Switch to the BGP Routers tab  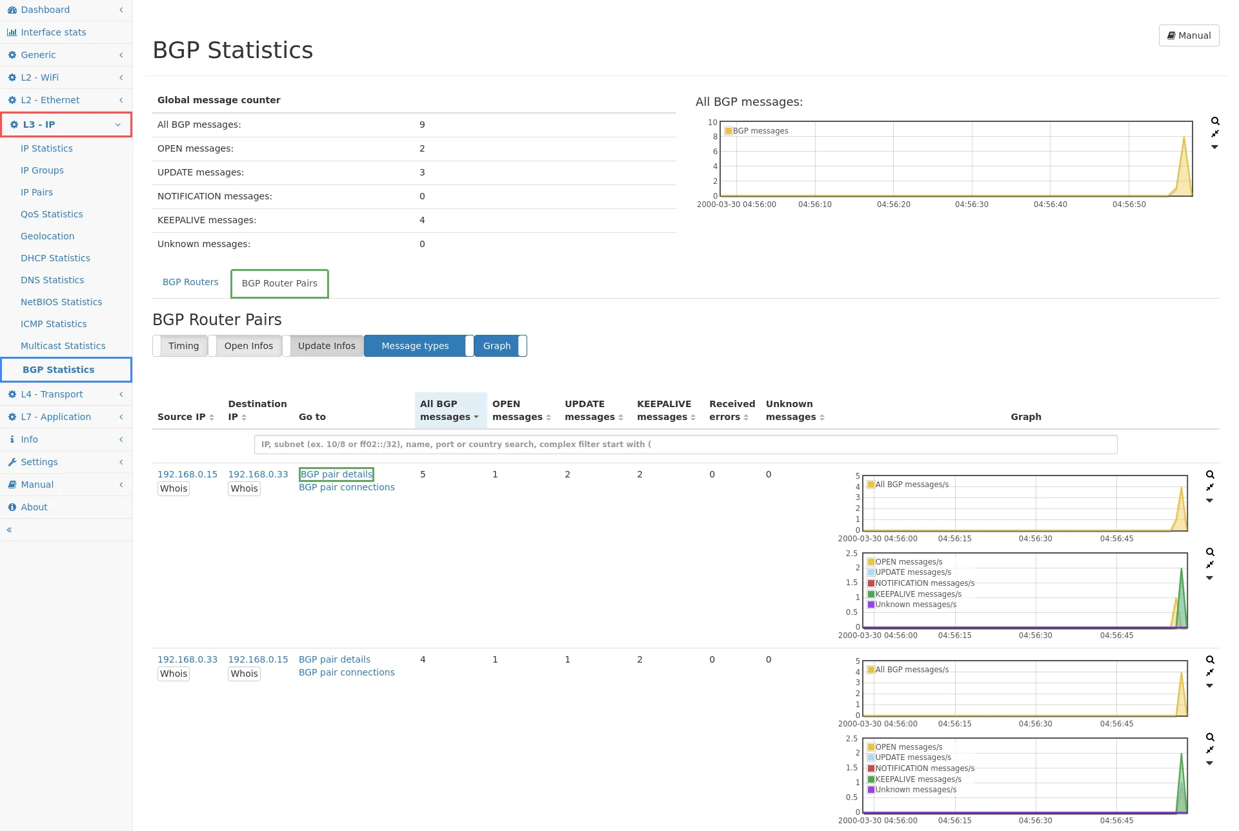click(190, 282)
